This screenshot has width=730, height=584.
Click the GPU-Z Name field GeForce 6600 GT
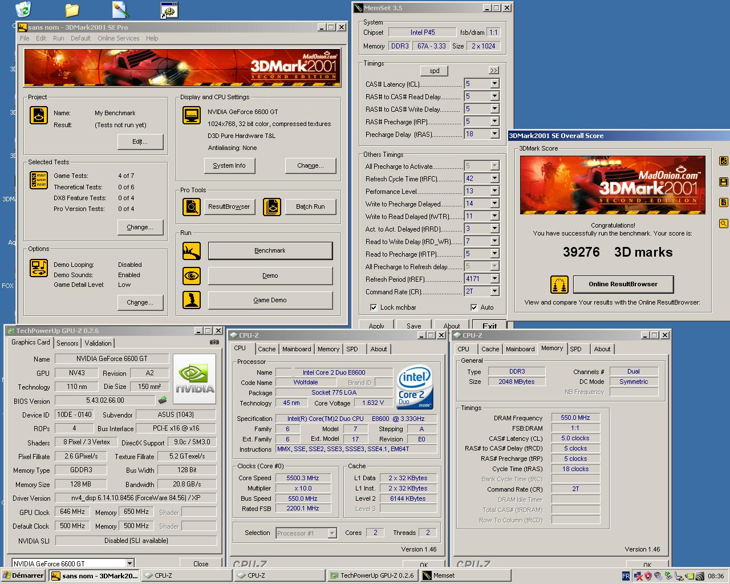point(112,359)
